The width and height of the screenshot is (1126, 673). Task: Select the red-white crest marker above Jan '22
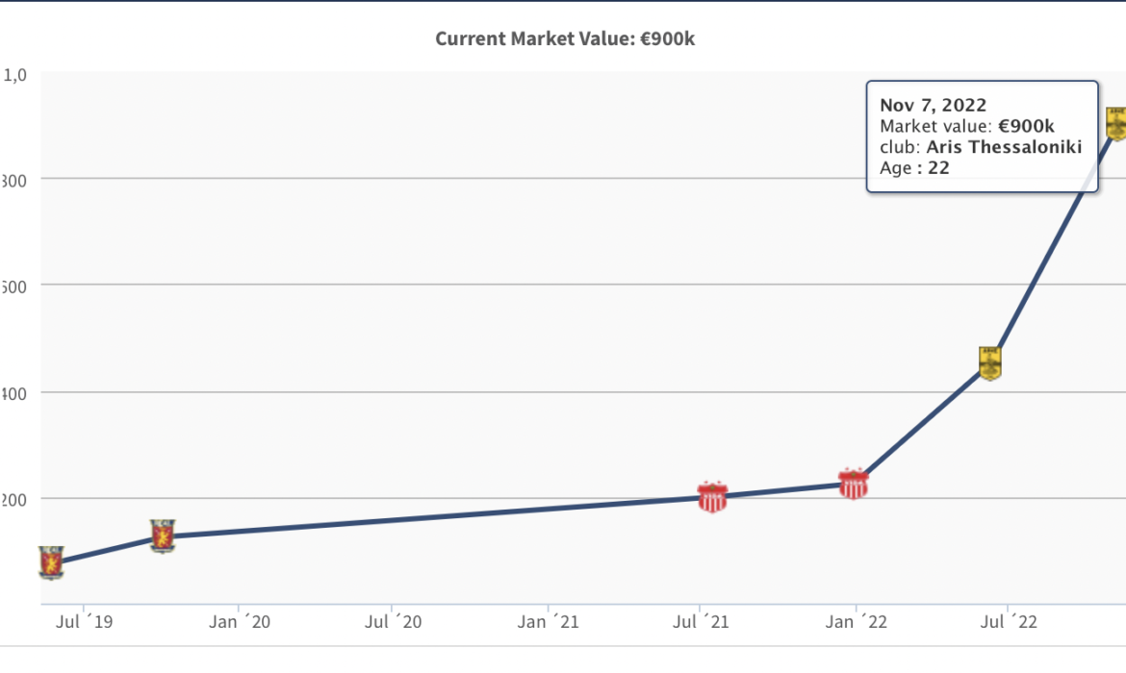(x=854, y=484)
